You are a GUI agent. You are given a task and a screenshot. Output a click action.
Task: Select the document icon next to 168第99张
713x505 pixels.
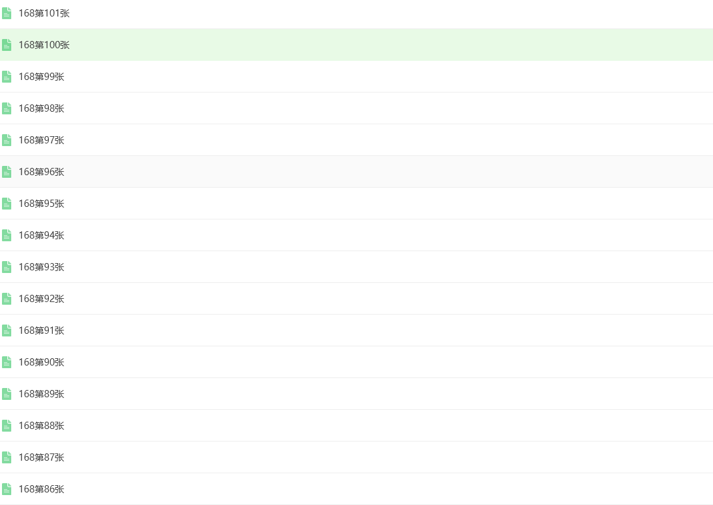coord(7,77)
